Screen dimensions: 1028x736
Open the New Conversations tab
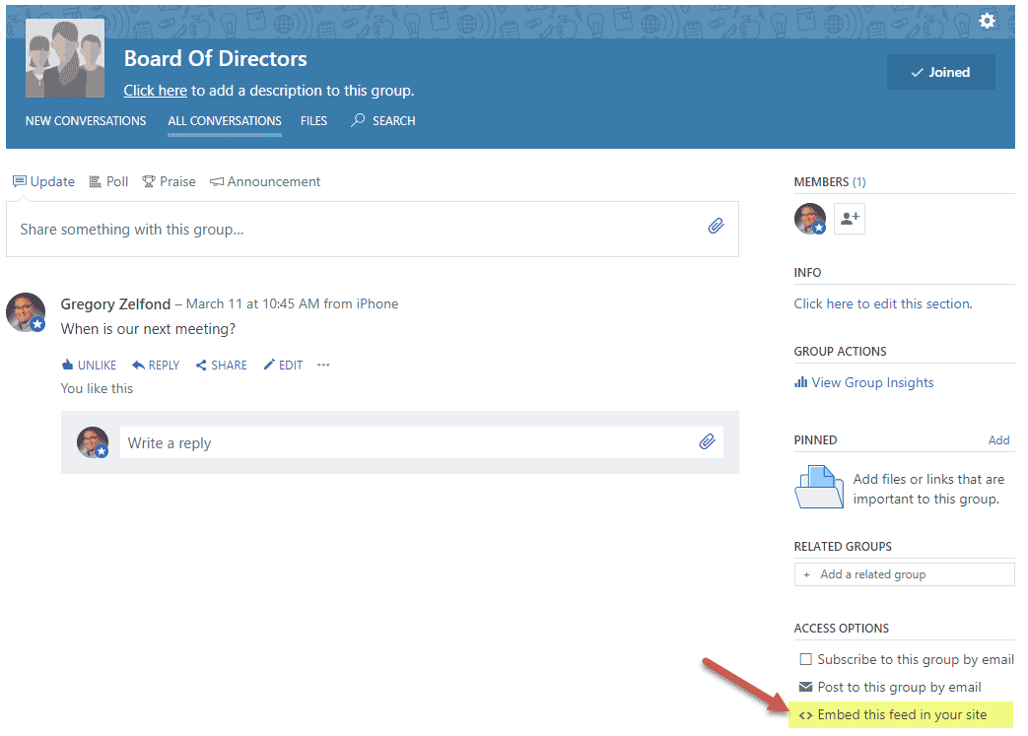(x=86, y=120)
